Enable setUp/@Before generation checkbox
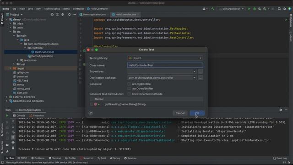Image resolution: width=293 pixels, height=165 pixels. 129,84
